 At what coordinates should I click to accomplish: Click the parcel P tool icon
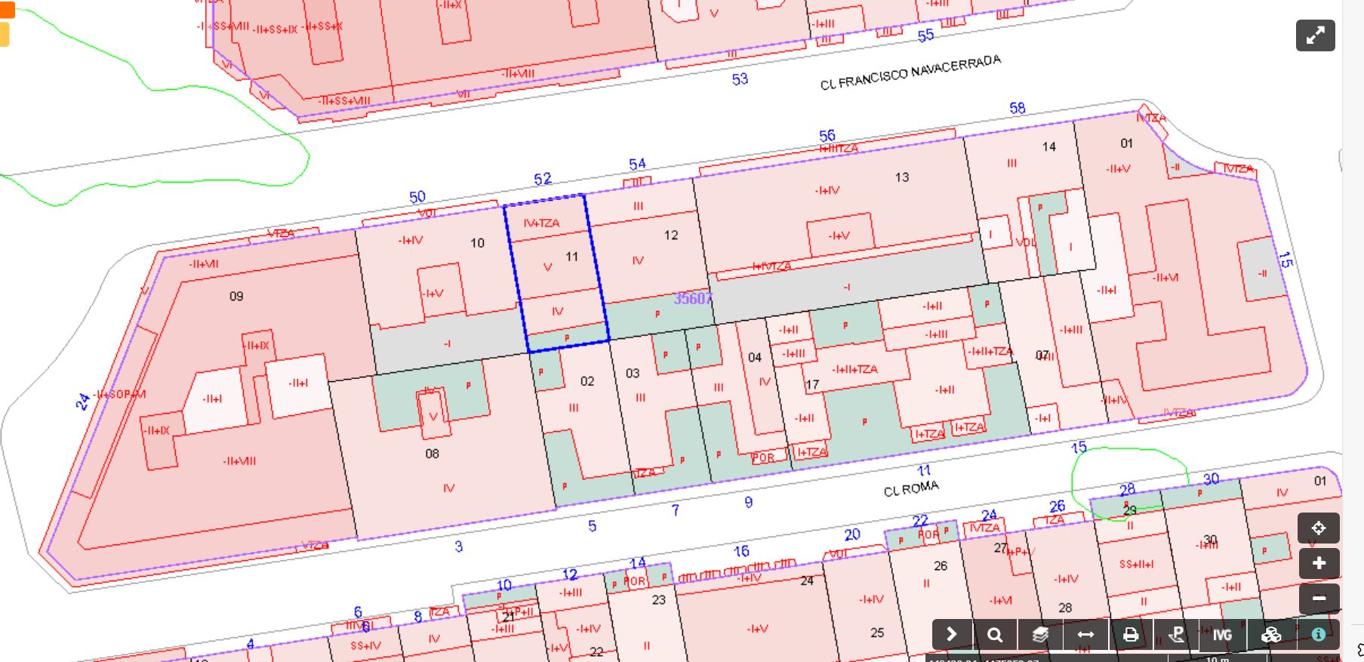pos(1175,635)
